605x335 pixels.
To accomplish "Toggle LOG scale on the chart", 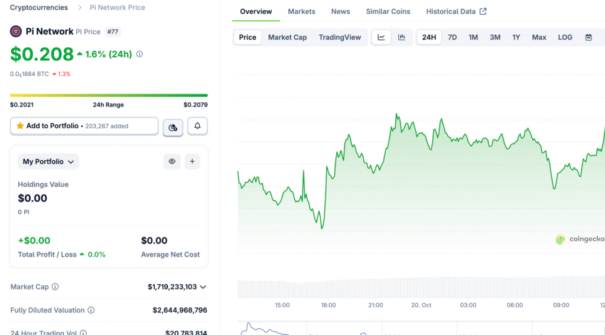I will (565, 37).
